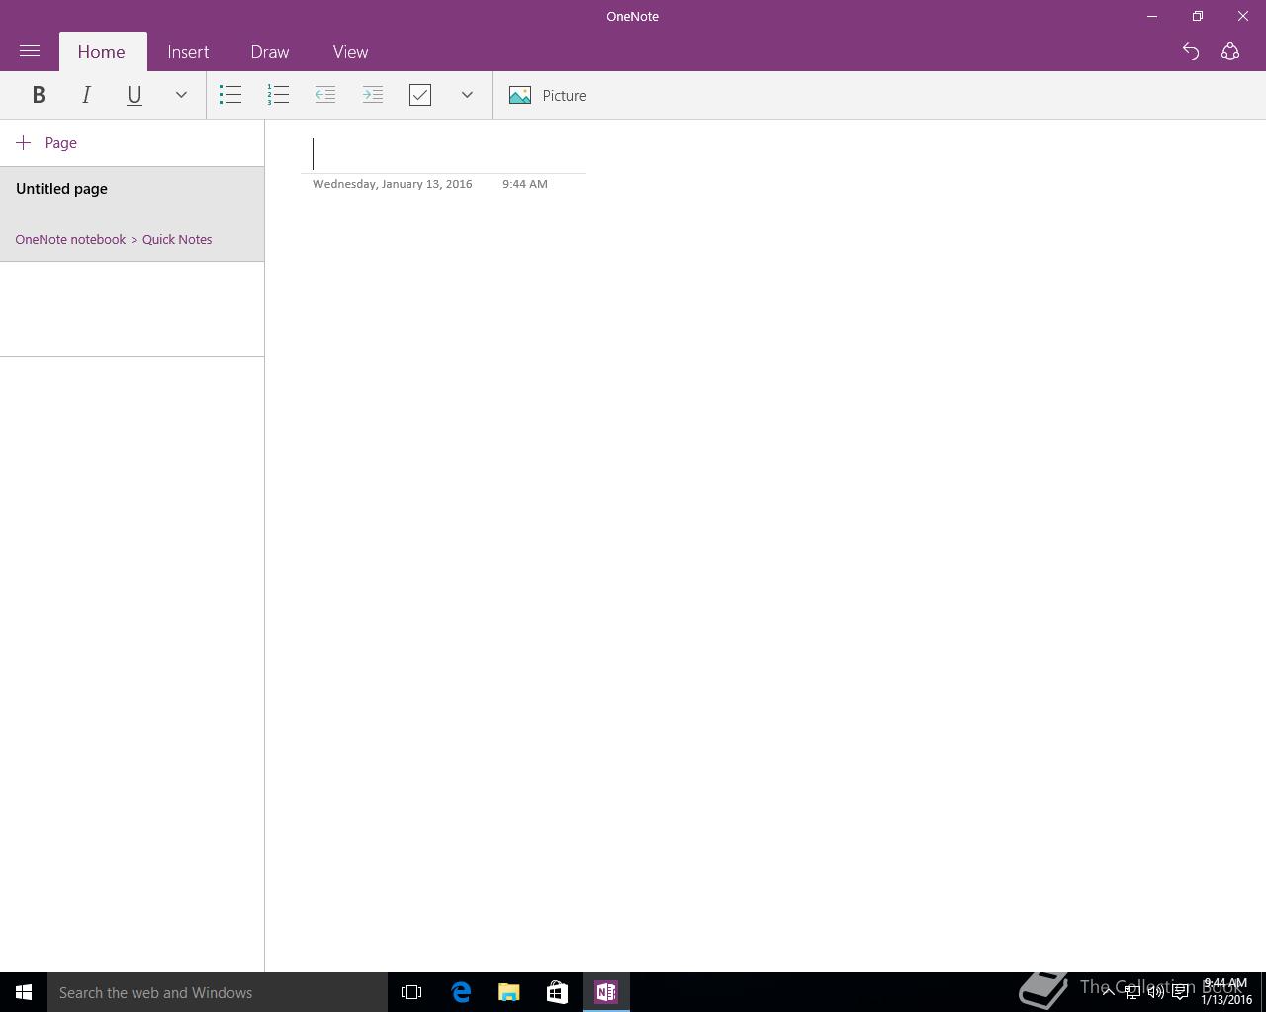Open the volume control in system tray
The image size is (1266, 1012).
click(x=1155, y=992)
